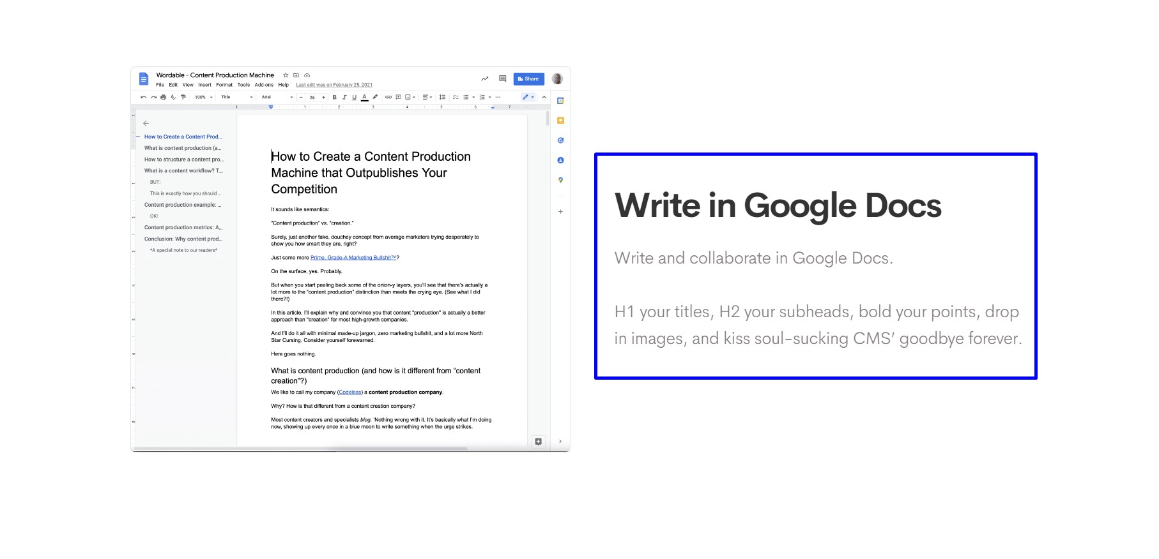Open the text alignment dropdown
The image size is (1159, 559).
point(427,97)
